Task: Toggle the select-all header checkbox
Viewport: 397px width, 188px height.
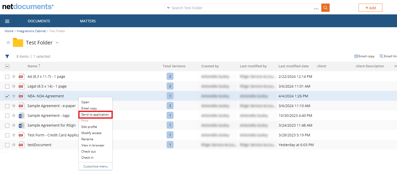Action: [x=7, y=66]
